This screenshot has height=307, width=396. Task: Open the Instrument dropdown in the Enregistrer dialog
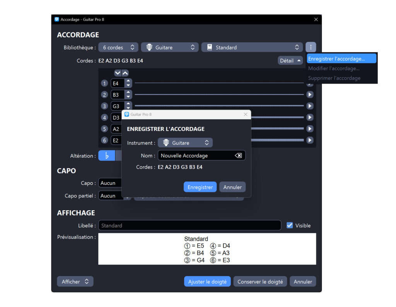pyautogui.click(x=185, y=143)
